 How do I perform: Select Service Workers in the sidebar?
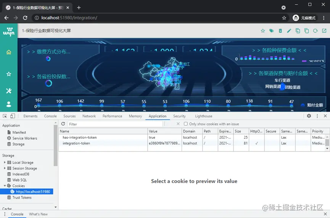[x=25, y=138]
